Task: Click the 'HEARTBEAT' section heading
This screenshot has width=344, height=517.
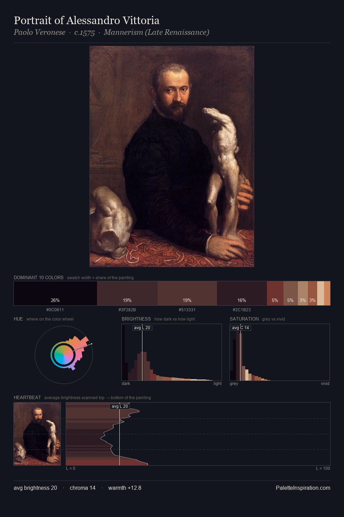Action: (27, 397)
